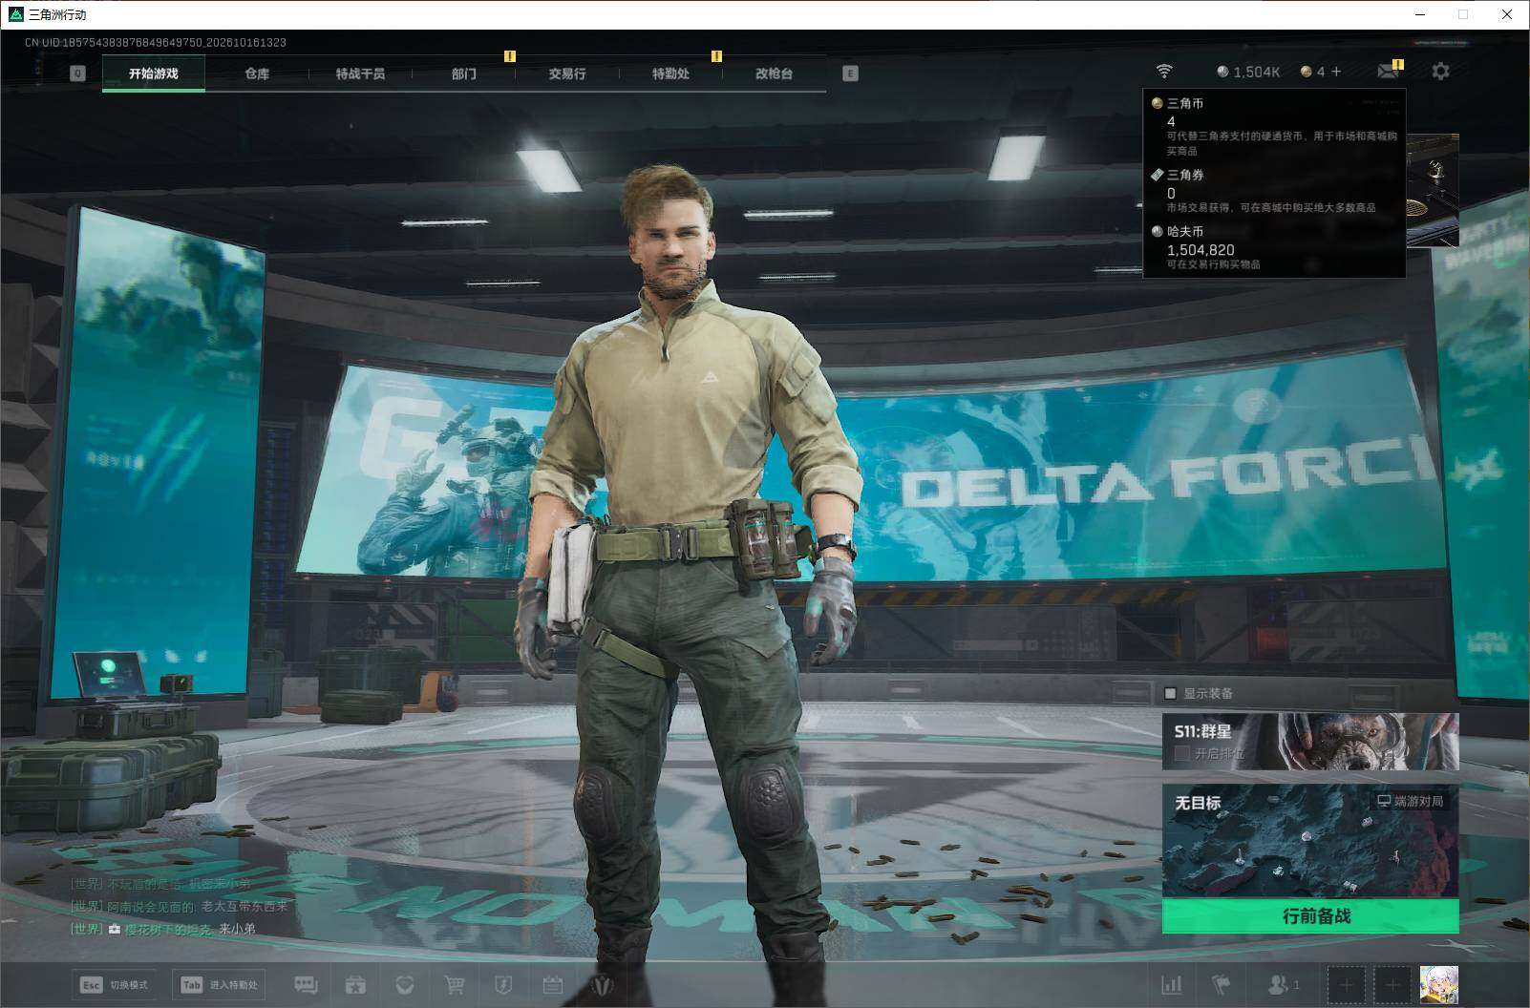
Task: Click the heart handshake icon
Action: click(x=405, y=984)
